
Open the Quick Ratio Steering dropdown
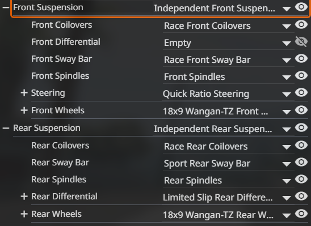tap(228, 94)
